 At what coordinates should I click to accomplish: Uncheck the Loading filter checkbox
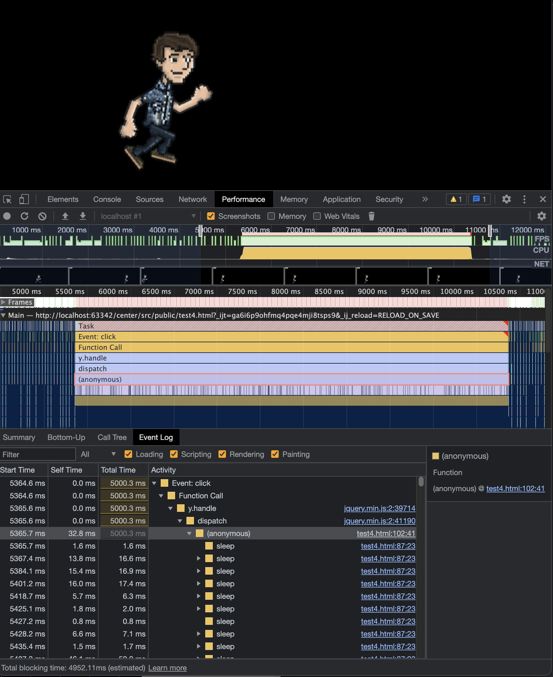(128, 454)
